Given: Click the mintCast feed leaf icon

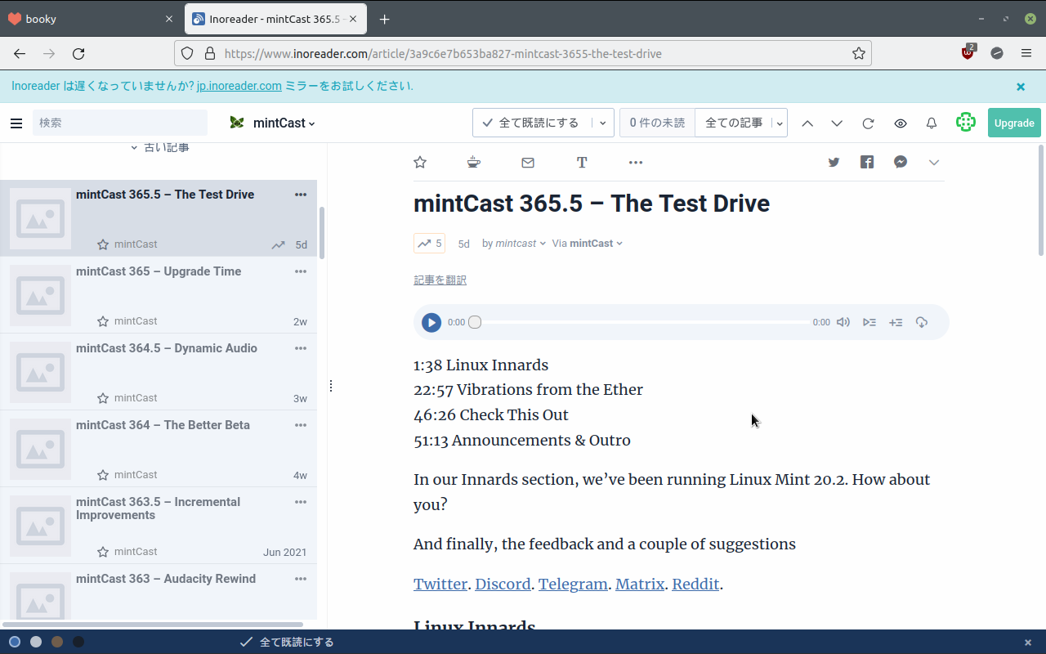Looking at the screenshot, I should (x=237, y=123).
